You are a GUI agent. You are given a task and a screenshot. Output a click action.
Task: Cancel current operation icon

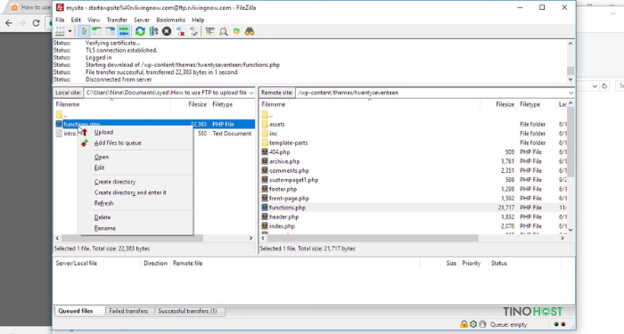tap(167, 31)
